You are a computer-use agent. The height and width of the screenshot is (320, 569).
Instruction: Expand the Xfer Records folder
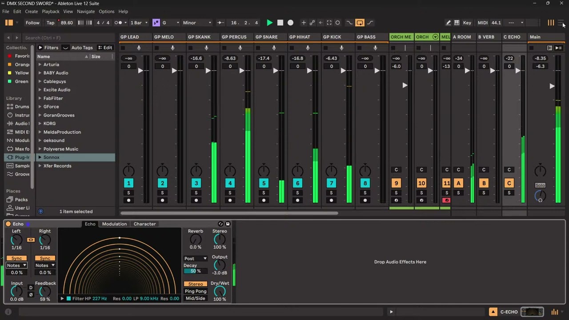pyautogui.click(x=40, y=166)
